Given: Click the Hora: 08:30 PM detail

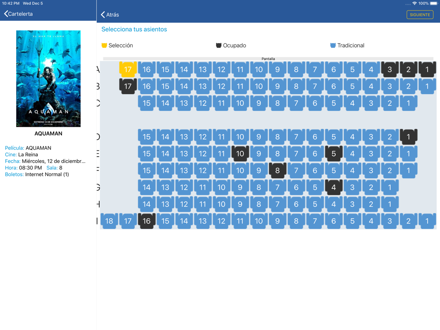Looking at the screenshot, I should (23, 168).
